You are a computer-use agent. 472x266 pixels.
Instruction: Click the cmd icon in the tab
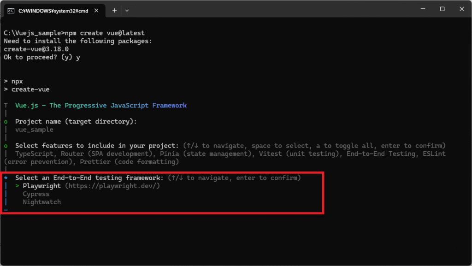point(11,10)
